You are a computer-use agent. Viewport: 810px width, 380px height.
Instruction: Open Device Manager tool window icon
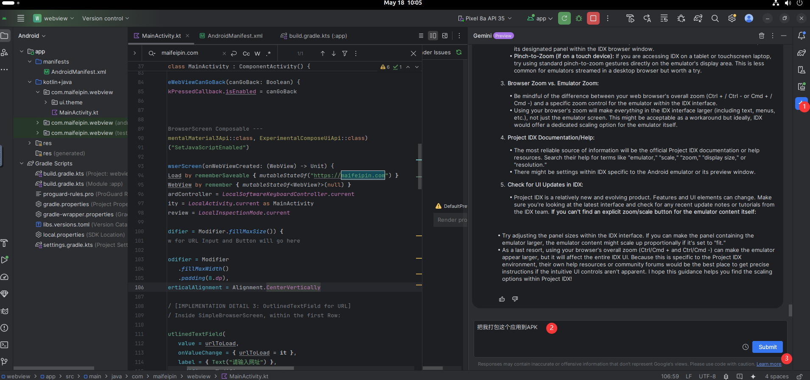802,70
